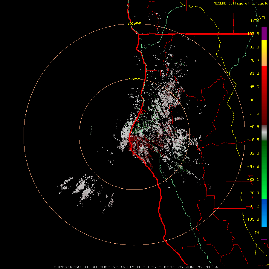Click the 14.5 legend value
The width and height of the screenshot is (269, 269).
(x=254, y=113)
